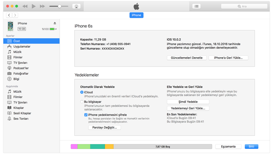Open Kitaplar on the device

[x=31, y=108]
